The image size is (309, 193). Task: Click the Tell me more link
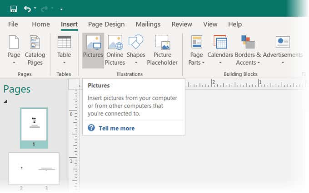(116, 128)
